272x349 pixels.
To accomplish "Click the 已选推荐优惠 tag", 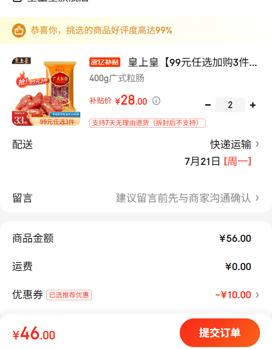I will 69,295.
